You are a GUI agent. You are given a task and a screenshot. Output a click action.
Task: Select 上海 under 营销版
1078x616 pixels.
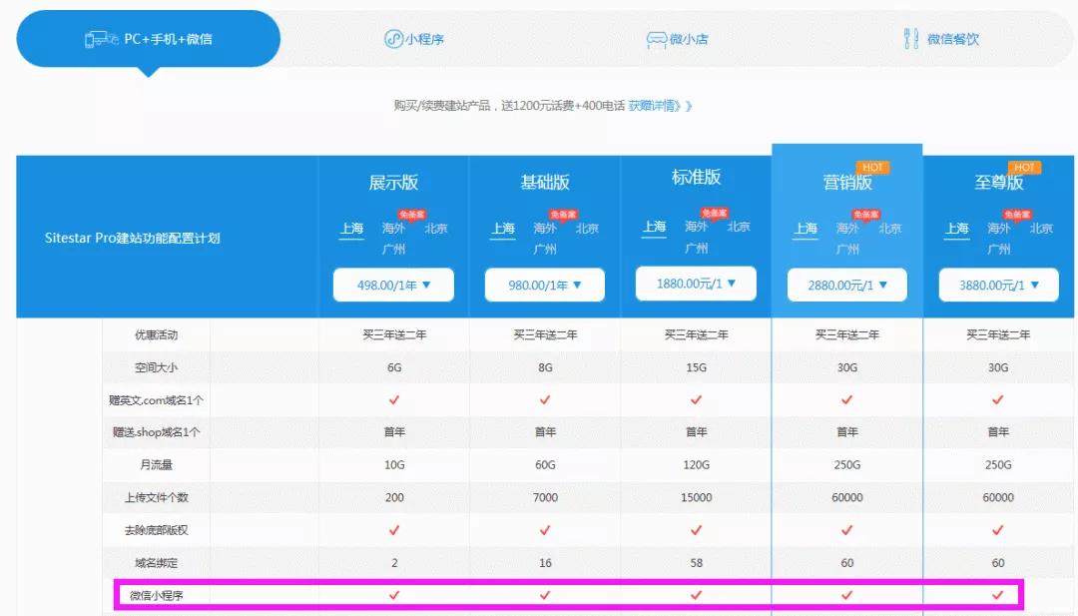[x=806, y=229]
